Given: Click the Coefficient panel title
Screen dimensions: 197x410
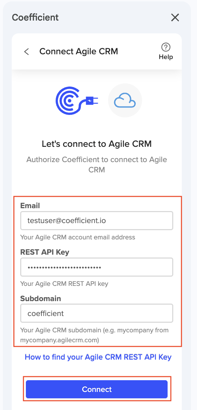Looking at the screenshot, I should [x=35, y=17].
